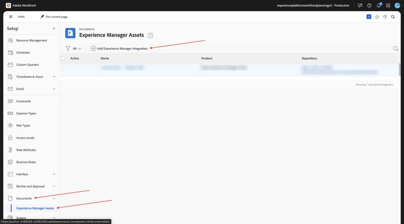Open Business Rules setup page

pyautogui.click(x=26, y=162)
